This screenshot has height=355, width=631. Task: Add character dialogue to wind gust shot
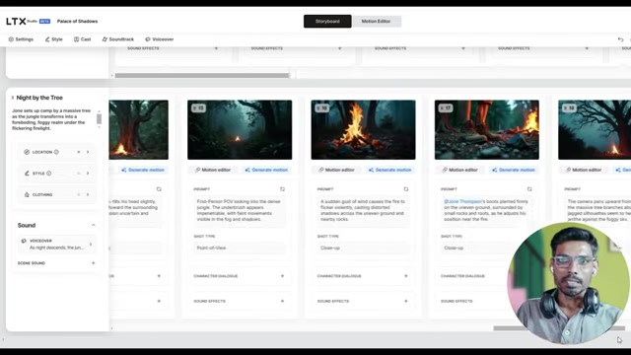tap(406, 276)
